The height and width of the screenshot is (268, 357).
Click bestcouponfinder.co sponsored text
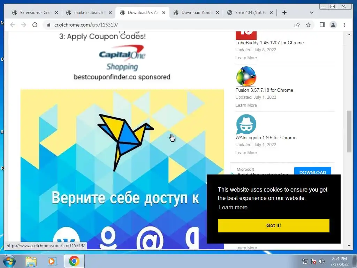[x=122, y=77]
